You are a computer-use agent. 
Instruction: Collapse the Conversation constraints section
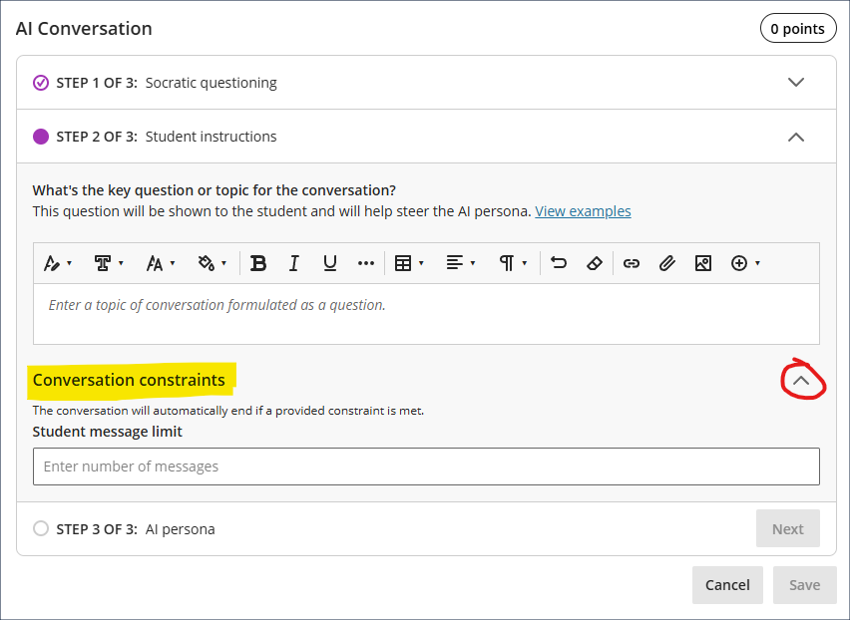point(801,380)
